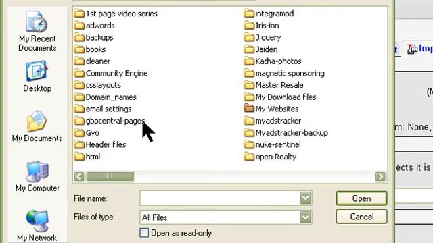
Task: Select myadstracker folder name
Action: click(x=278, y=121)
